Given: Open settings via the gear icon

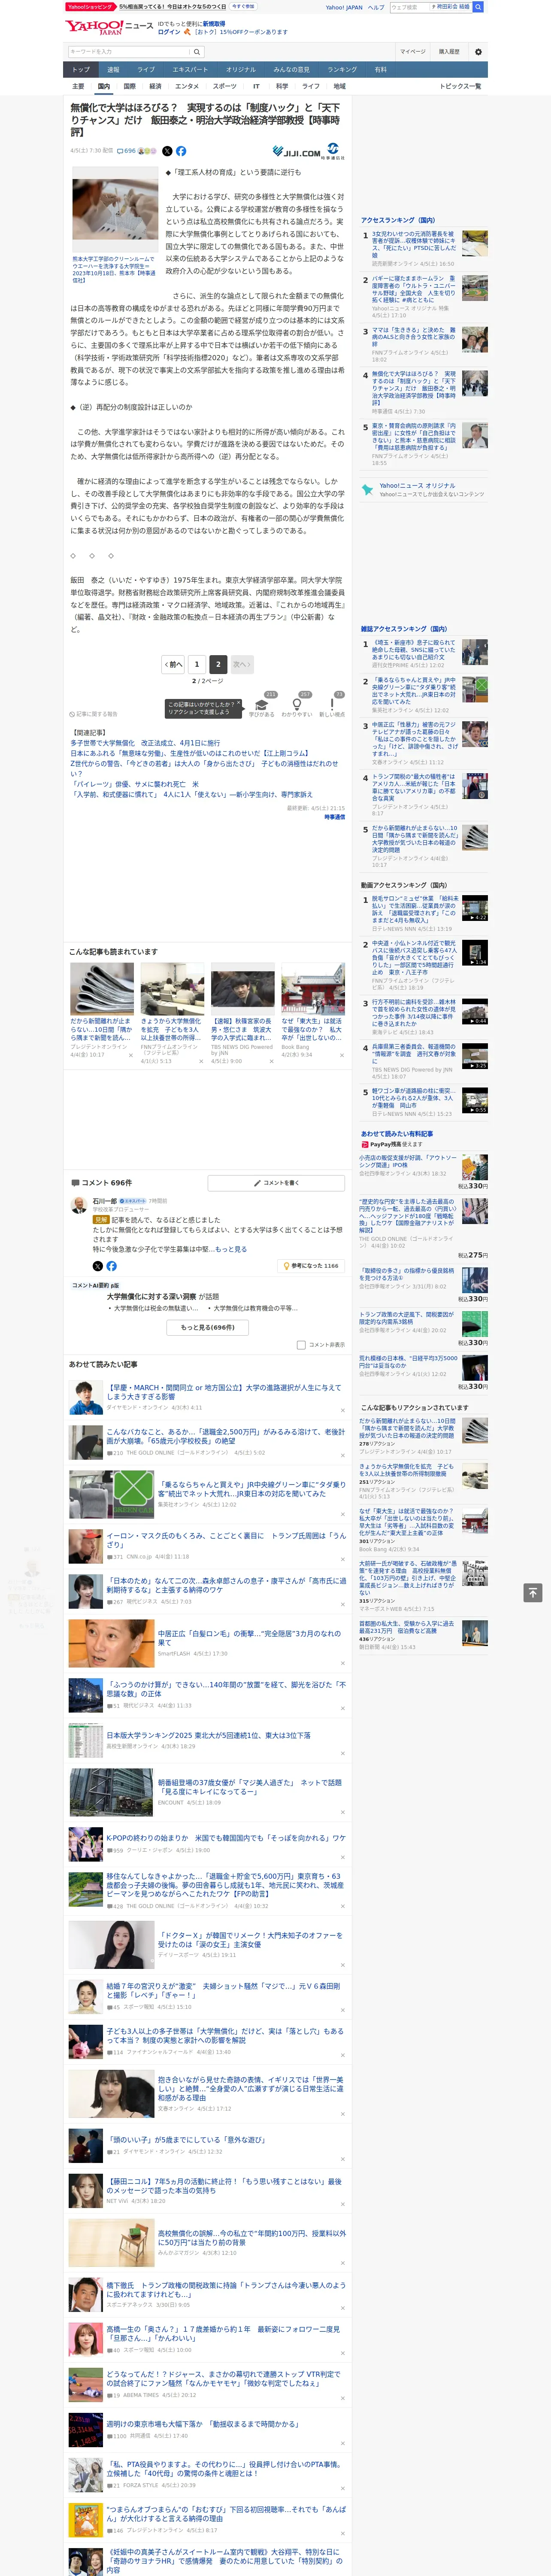Looking at the screenshot, I should [478, 51].
